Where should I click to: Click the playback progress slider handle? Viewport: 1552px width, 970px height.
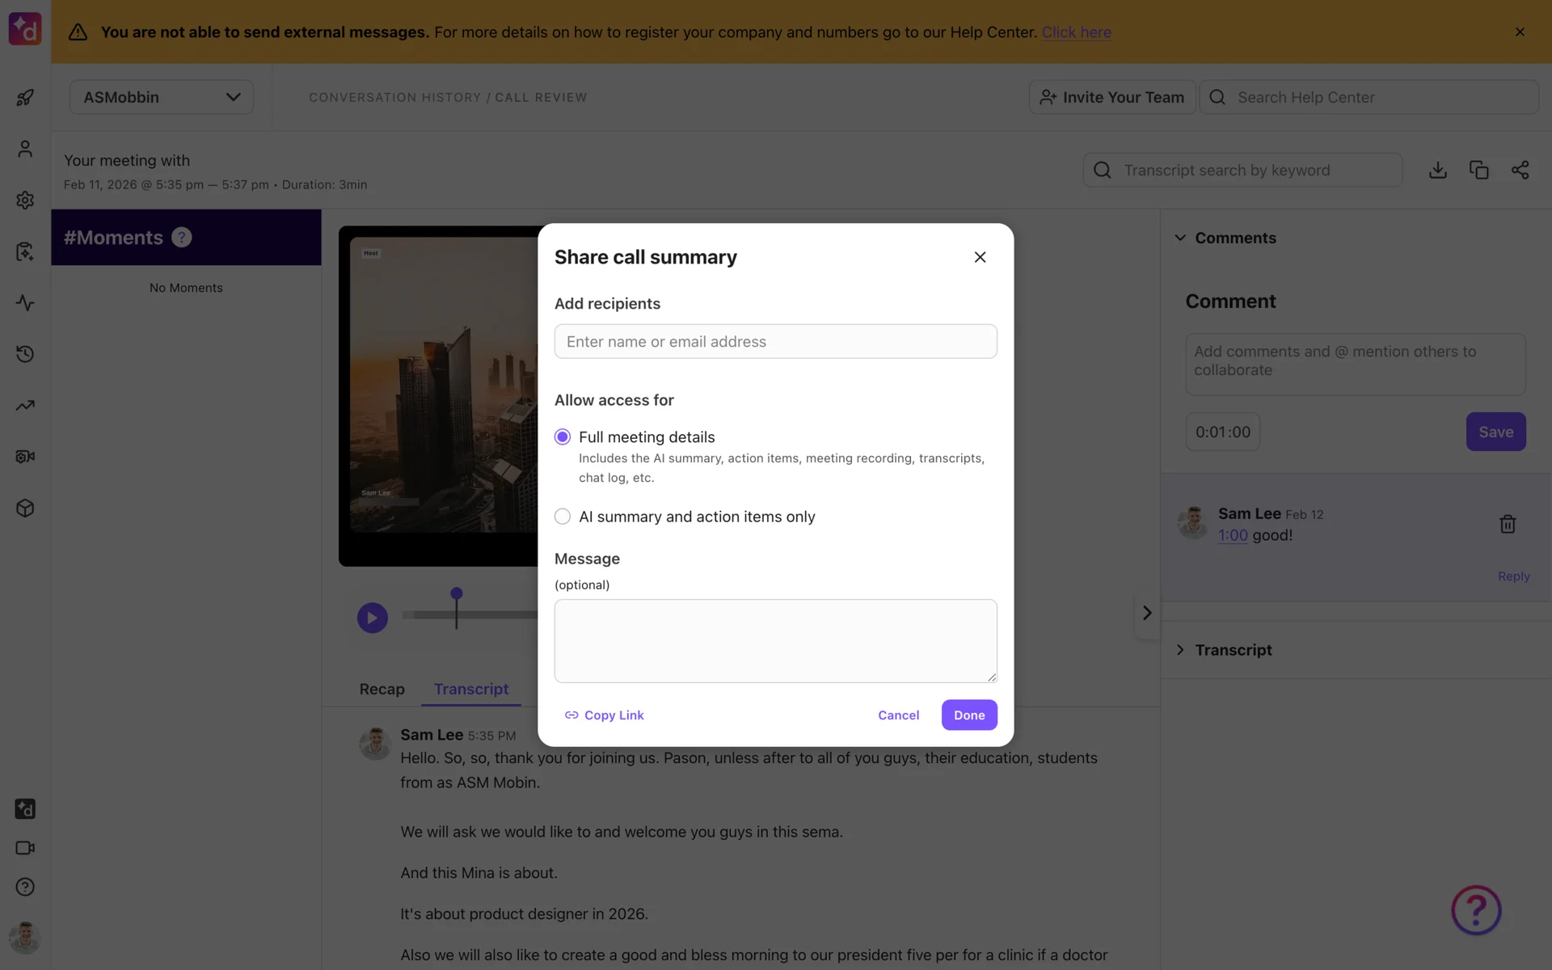point(457,595)
